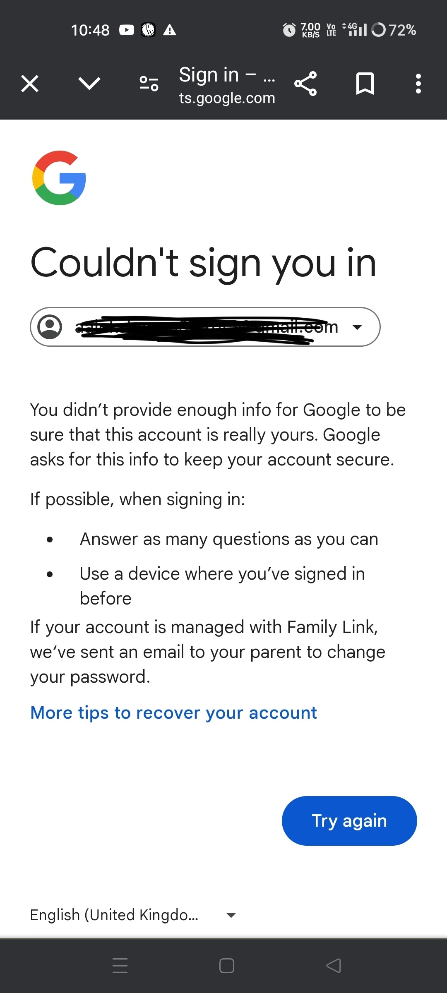Open the three-dot overflow menu
Screen dimensions: 447x993
[418, 84]
